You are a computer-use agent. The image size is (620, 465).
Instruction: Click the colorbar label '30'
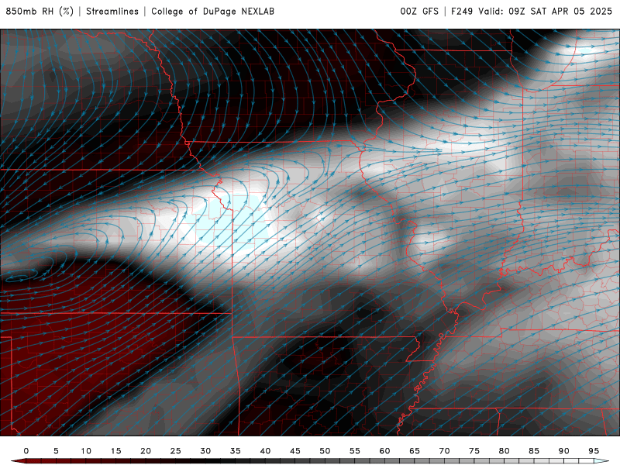[x=205, y=451]
